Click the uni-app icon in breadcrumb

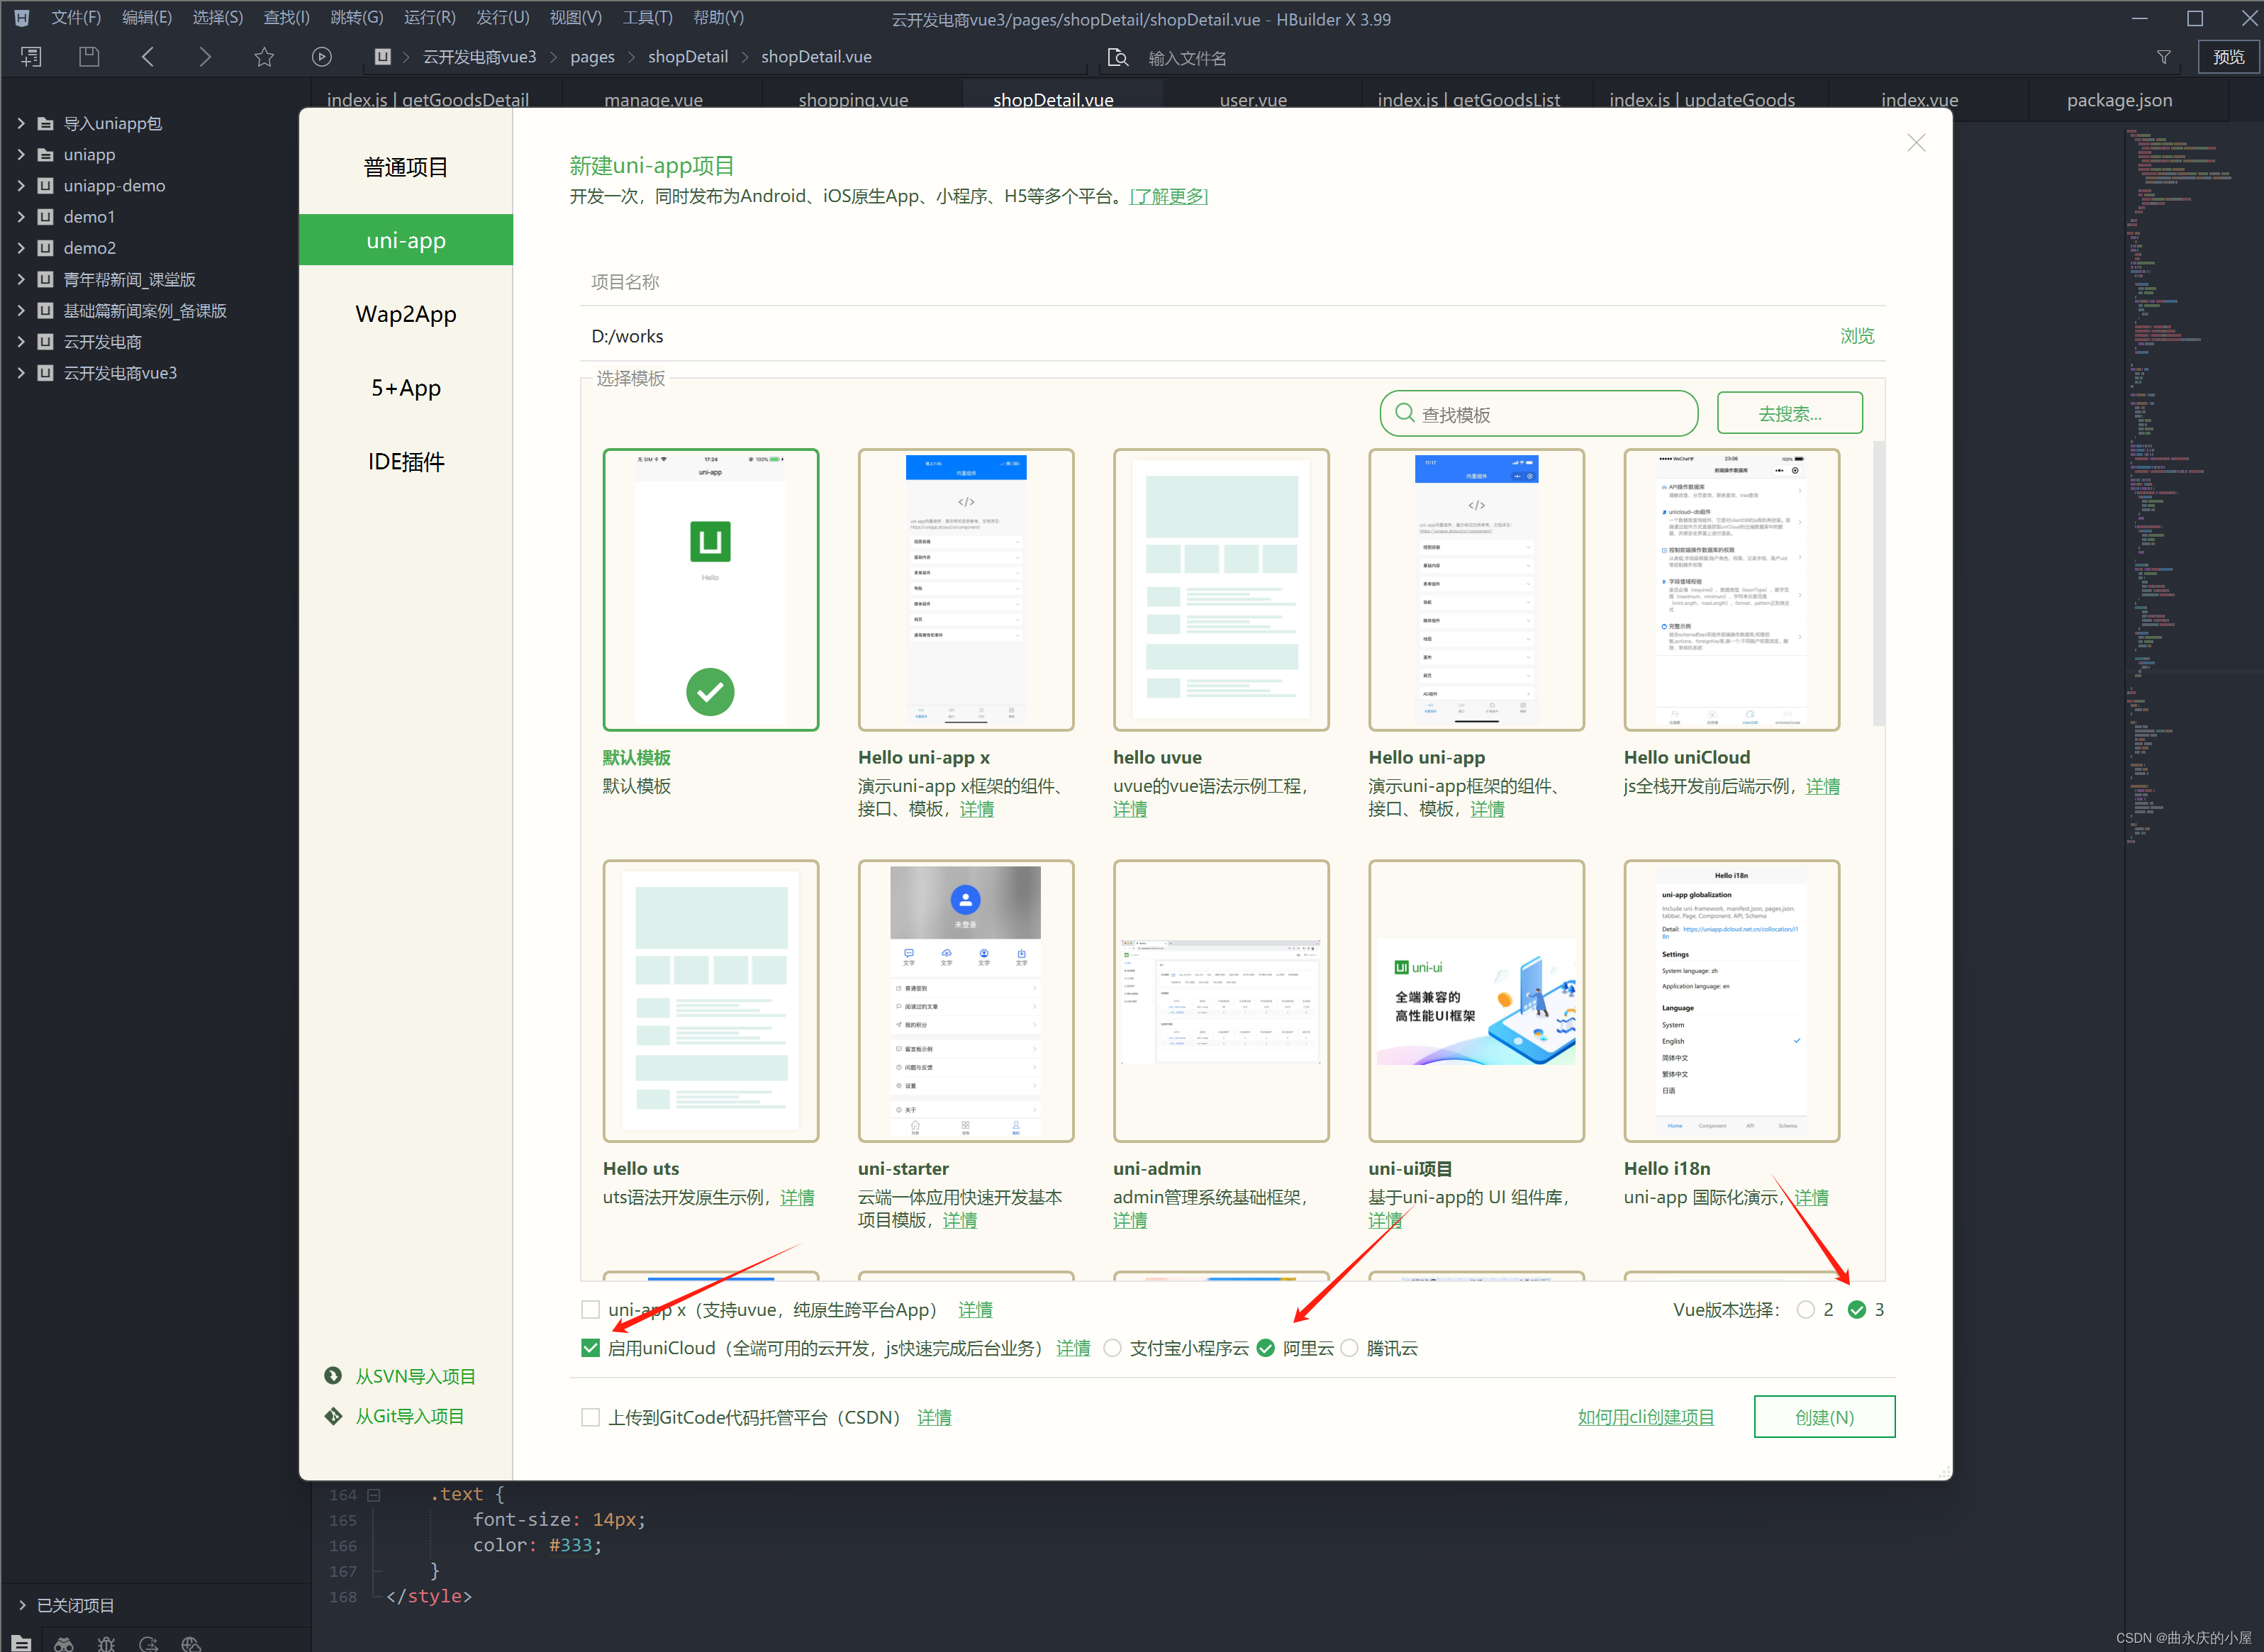(383, 57)
